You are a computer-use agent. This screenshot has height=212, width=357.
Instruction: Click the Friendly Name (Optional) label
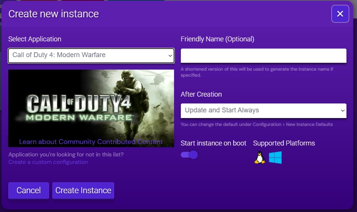[217, 39]
